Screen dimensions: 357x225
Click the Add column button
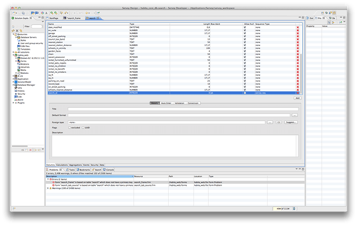297,98
